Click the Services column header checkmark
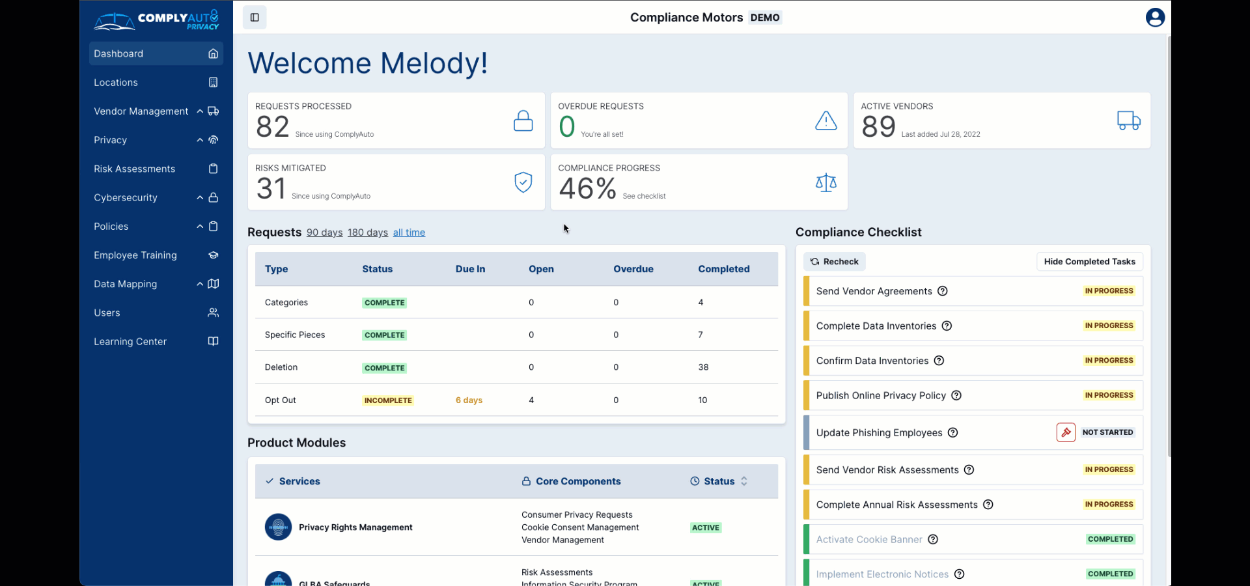Image resolution: width=1250 pixels, height=586 pixels. click(270, 481)
